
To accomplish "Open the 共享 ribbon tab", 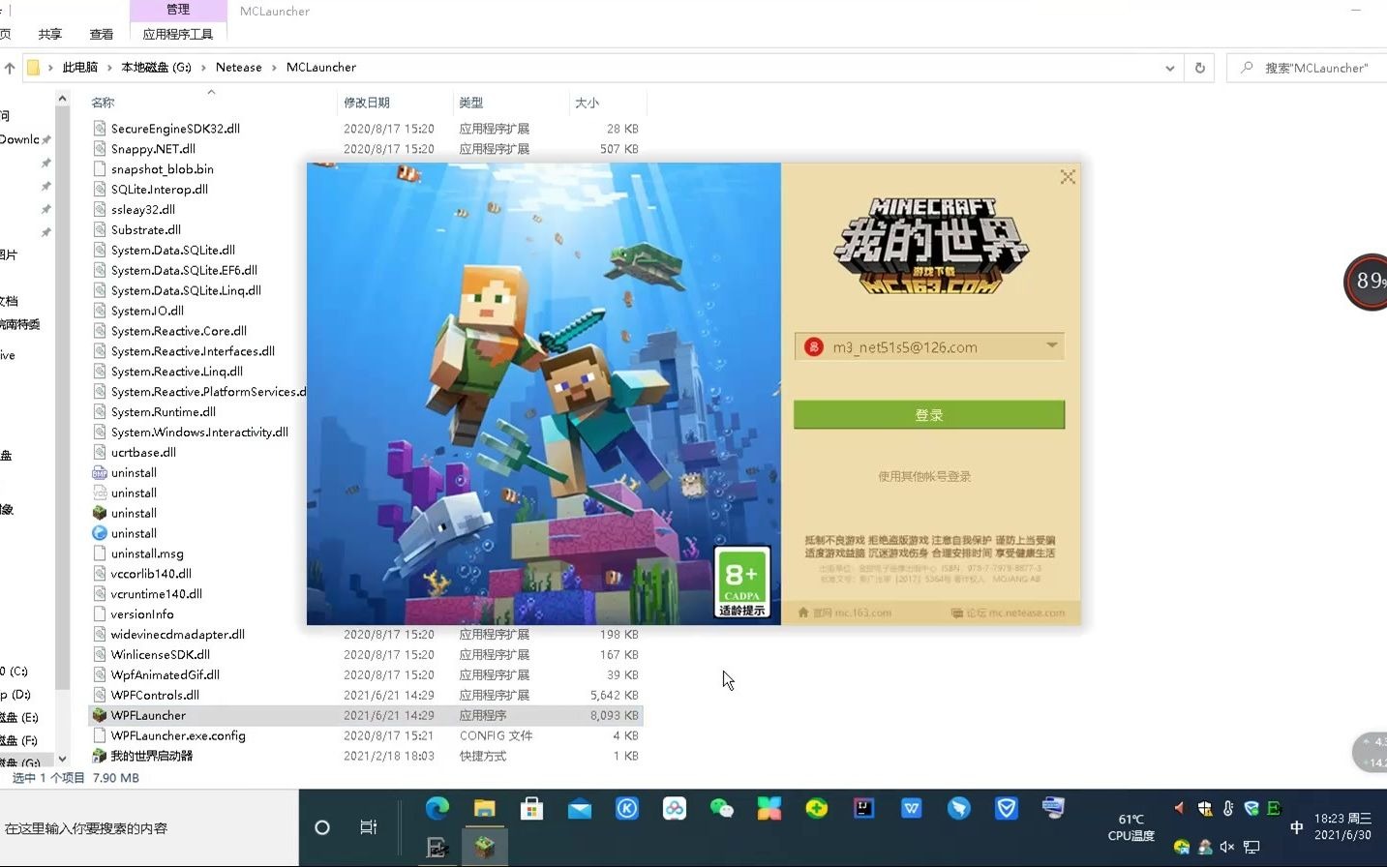I will coord(50,34).
